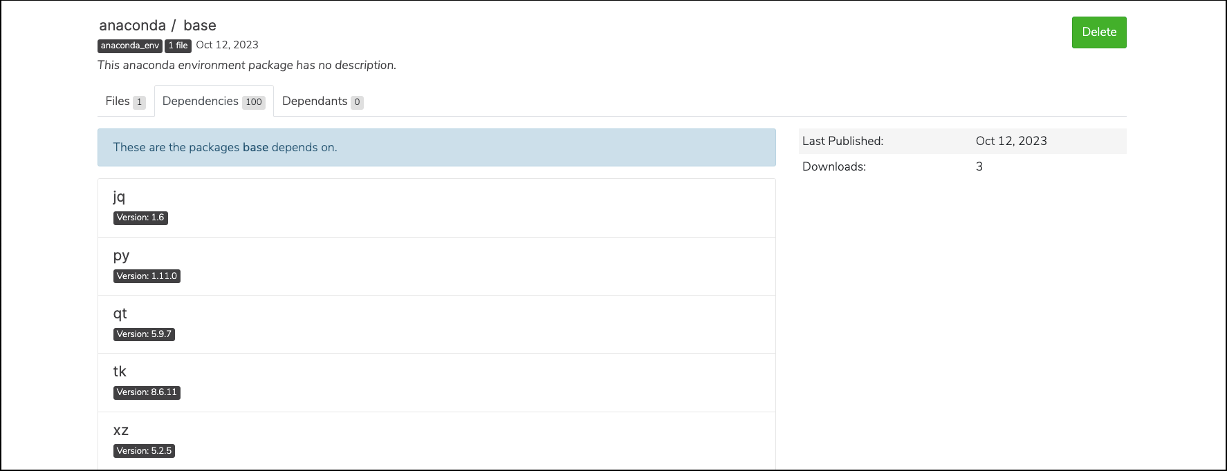This screenshot has height=471, width=1227.
Task: Open the Dependants tab
Action: [x=322, y=102]
